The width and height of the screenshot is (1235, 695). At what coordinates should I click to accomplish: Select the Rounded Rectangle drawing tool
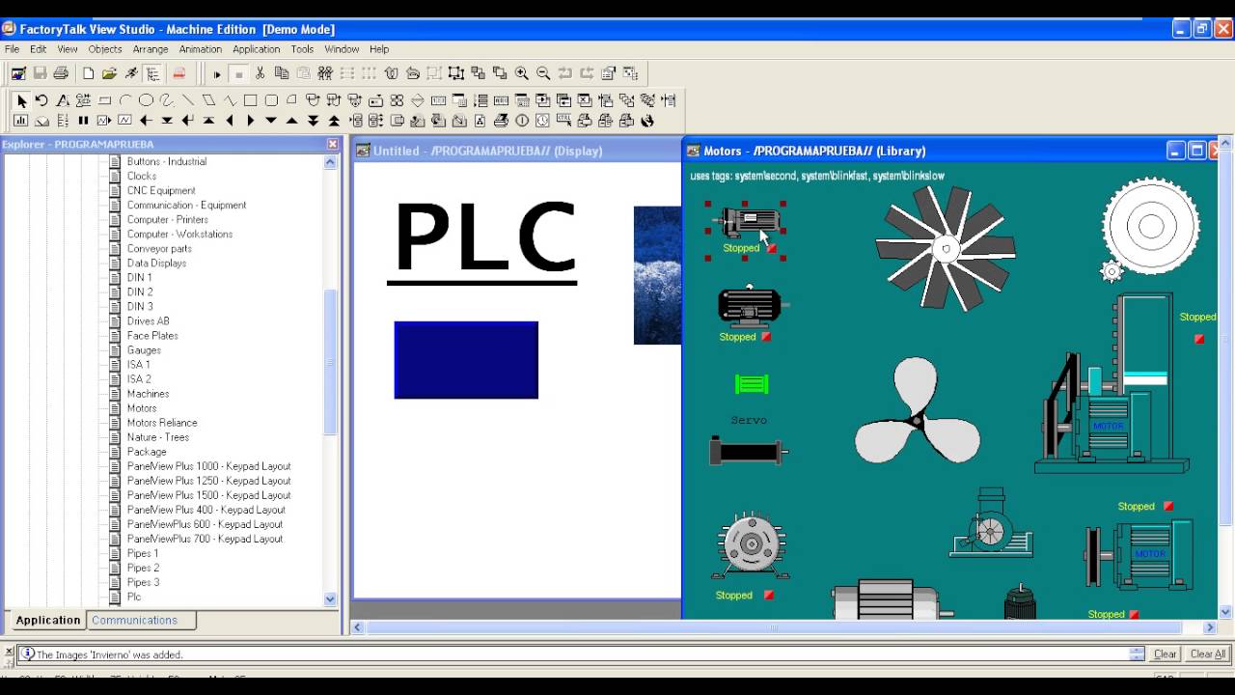(x=271, y=100)
